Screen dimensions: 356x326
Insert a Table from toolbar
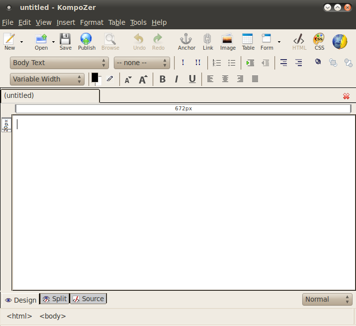pyautogui.click(x=248, y=42)
